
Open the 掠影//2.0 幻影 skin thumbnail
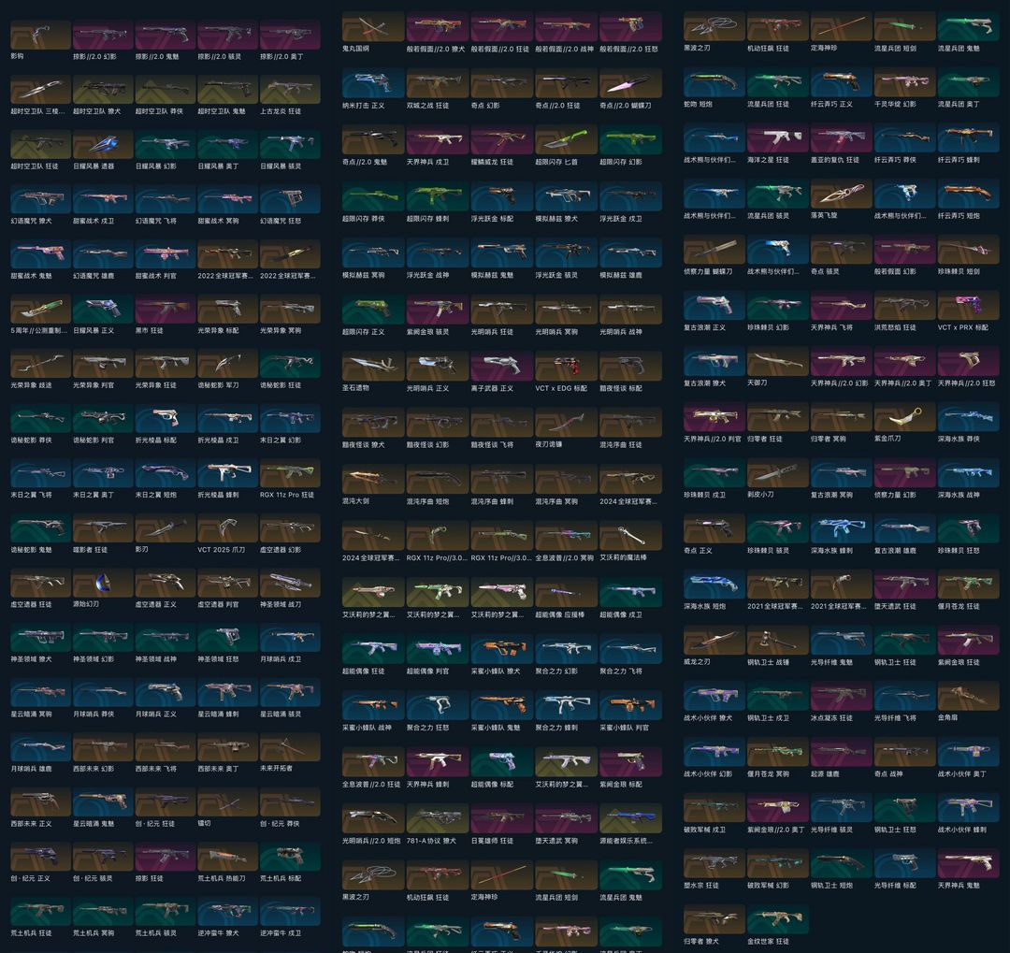coord(103,35)
